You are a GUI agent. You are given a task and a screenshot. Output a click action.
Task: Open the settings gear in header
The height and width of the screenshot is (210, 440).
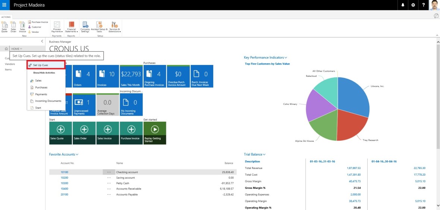(413, 5)
